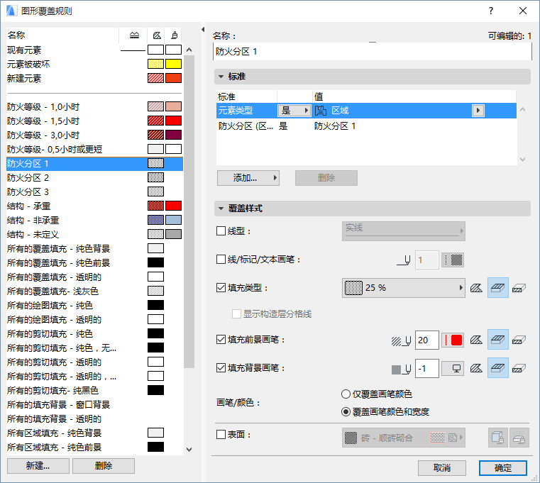Screen dimensions: 540x483
Task: Click the pen icon beside 线/标记/文本画笔 number
Action: (404, 260)
